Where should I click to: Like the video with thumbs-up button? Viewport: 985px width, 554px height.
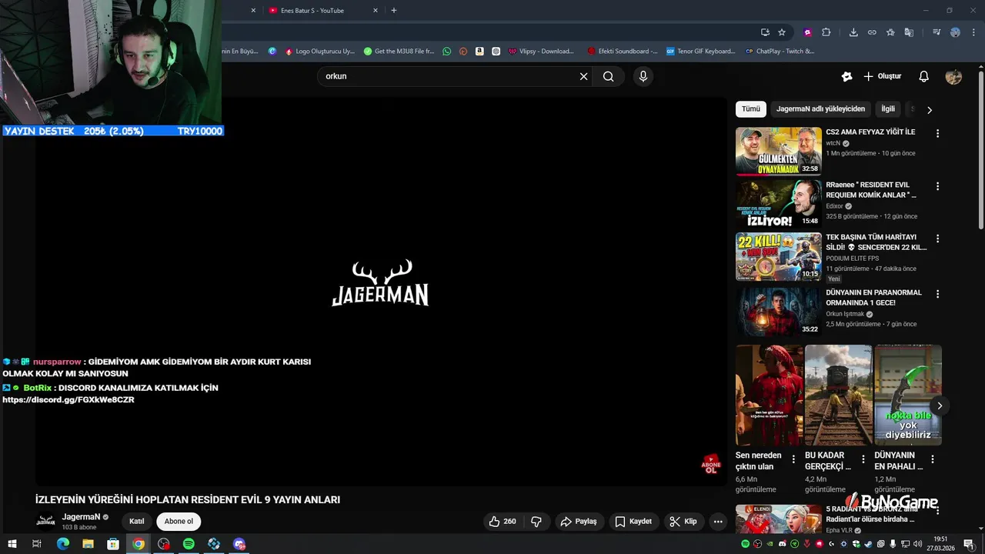point(502,522)
